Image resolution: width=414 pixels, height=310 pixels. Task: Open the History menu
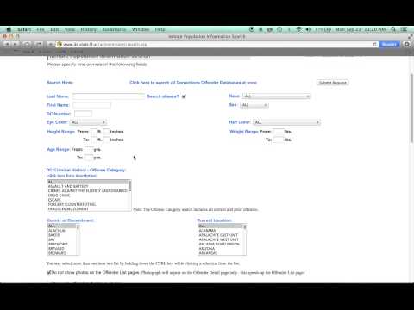point(88,29)
